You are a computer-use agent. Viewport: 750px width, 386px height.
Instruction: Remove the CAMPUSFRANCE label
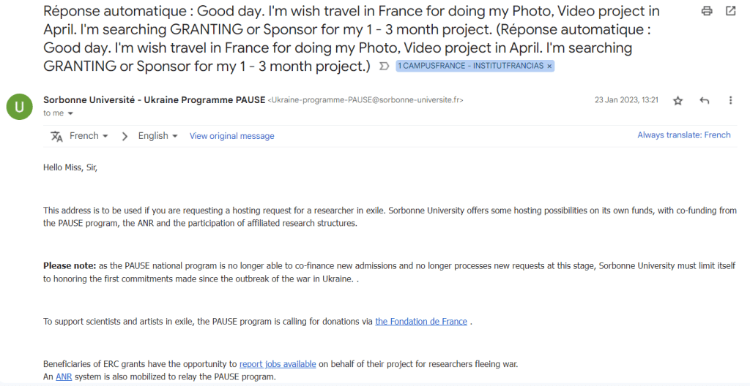pos(550,66)
